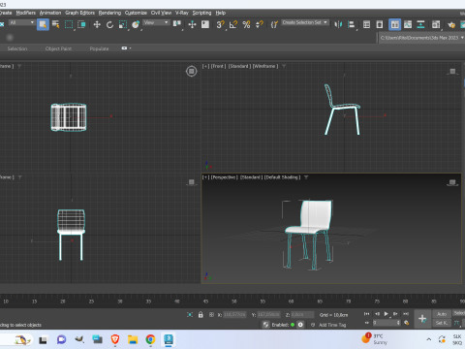Open Create Selection Set dropdown
This screenshot has height=349, width=465.
tap(305, 22)
